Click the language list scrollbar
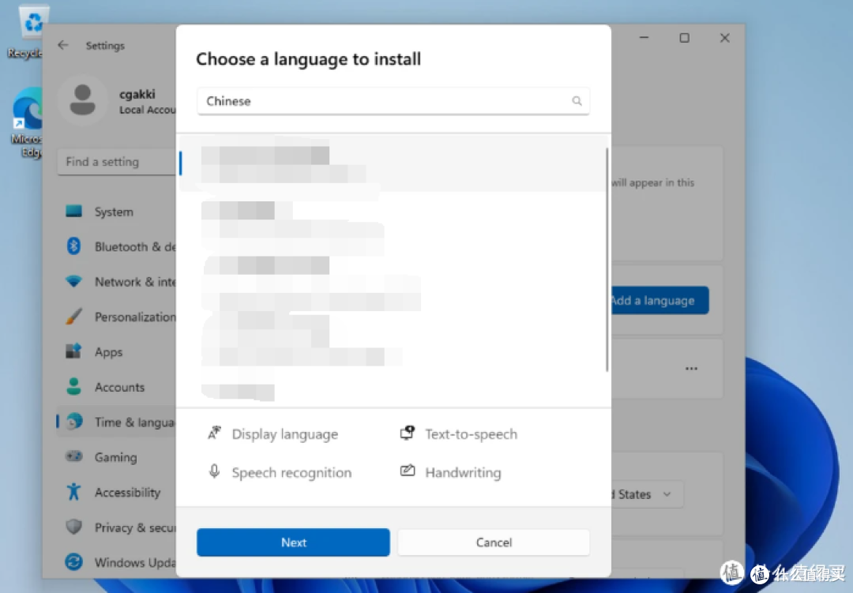The width and height of the screenshot is (853, 593). click(x=607, y=260)
